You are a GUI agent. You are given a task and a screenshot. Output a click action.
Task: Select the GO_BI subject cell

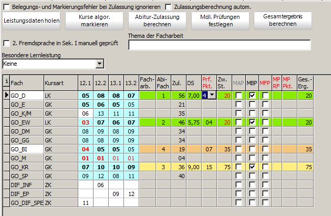27,149
